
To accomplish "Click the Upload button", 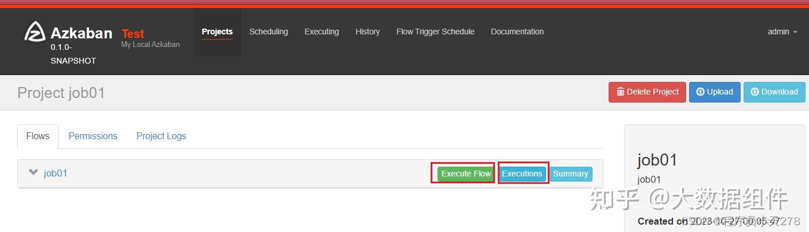I will 714,92.
